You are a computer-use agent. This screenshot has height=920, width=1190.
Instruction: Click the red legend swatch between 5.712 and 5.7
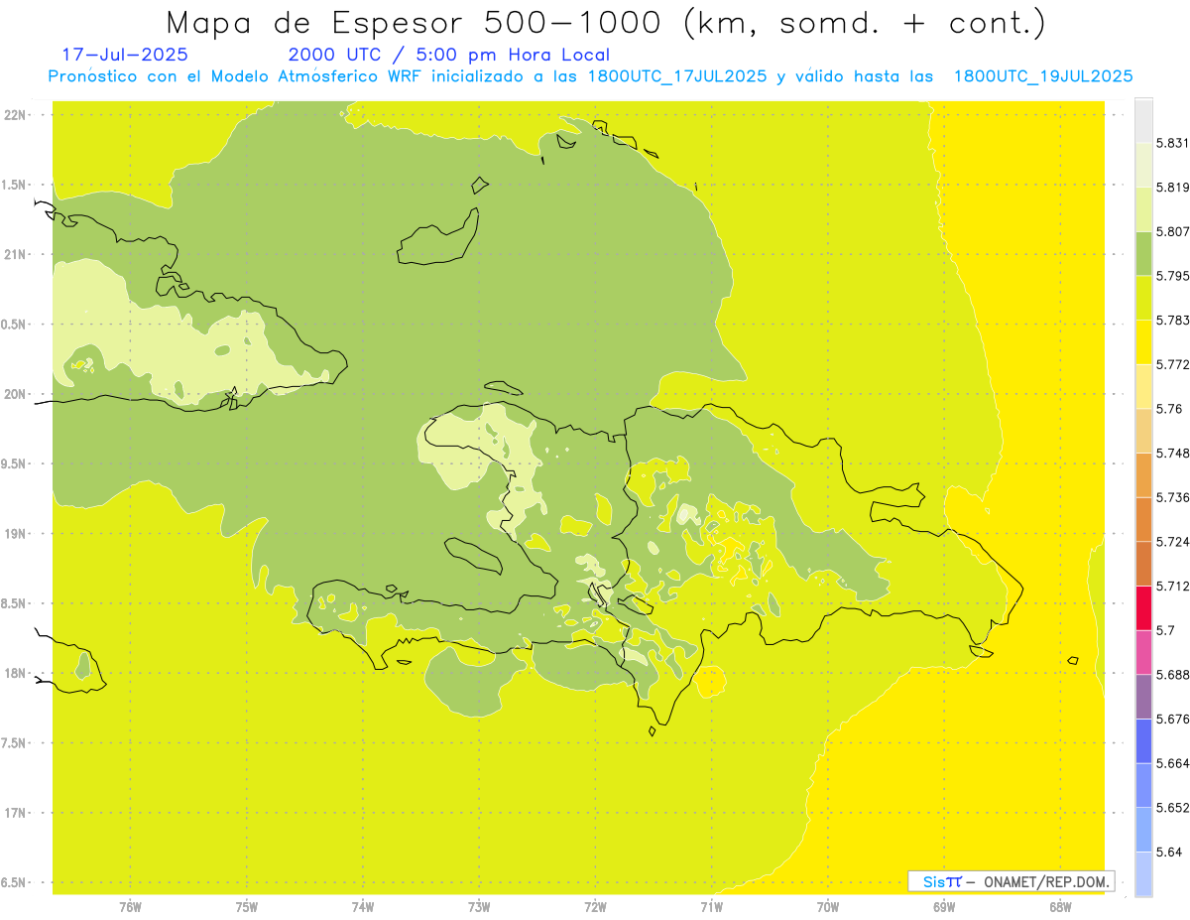coord(1143,608)
